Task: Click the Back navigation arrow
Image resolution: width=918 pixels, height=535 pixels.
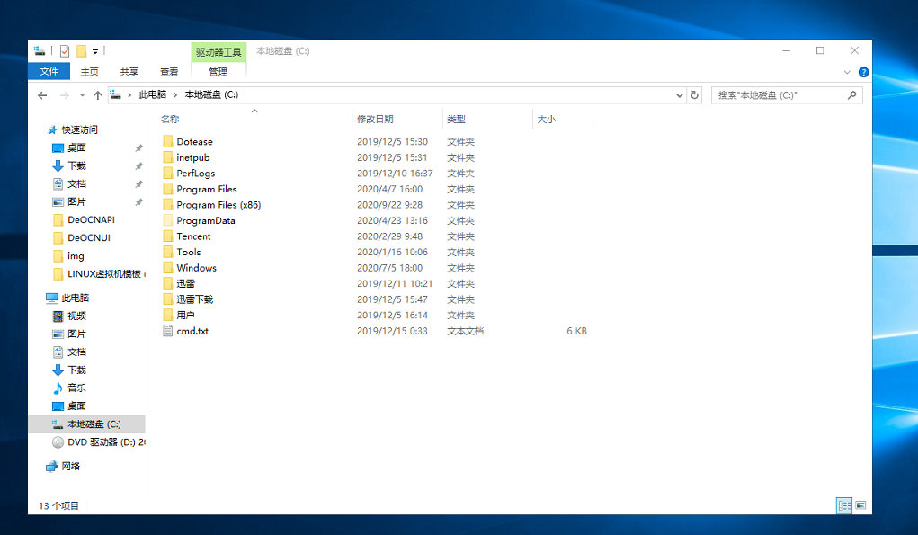Action: click(x=42, y=95)
